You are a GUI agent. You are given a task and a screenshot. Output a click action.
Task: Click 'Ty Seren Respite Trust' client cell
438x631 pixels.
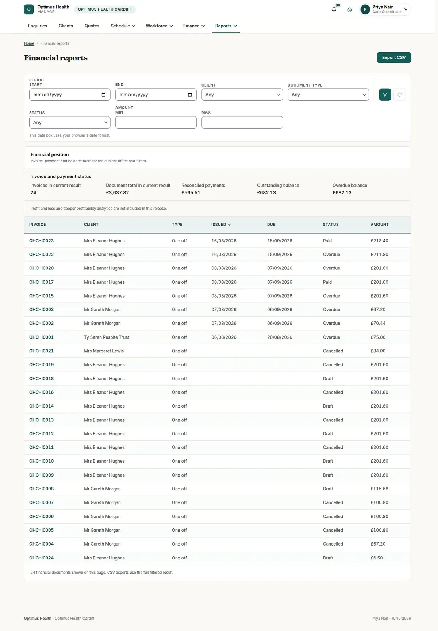coord(107,337)
